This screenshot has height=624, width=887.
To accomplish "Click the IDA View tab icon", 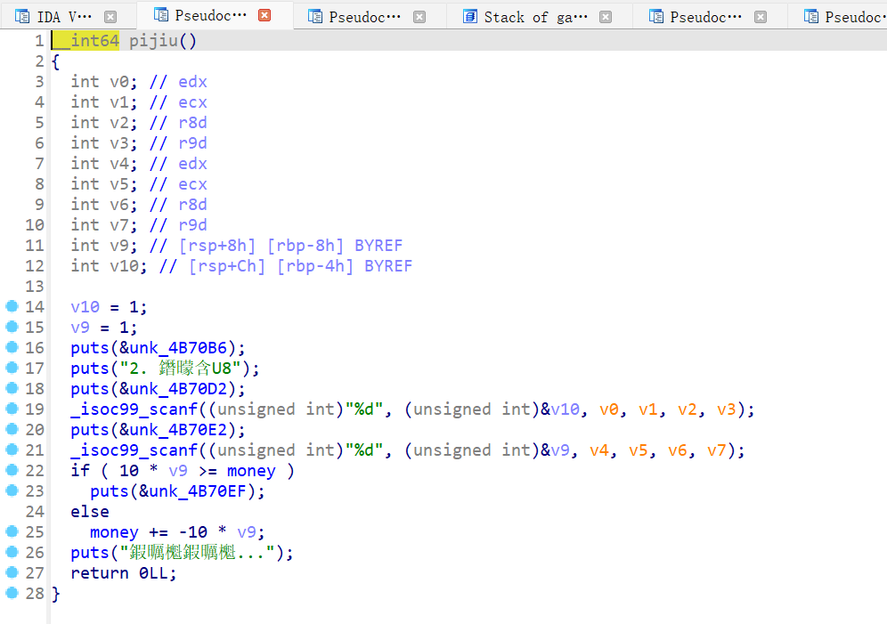I will click(x=20, y=17).
